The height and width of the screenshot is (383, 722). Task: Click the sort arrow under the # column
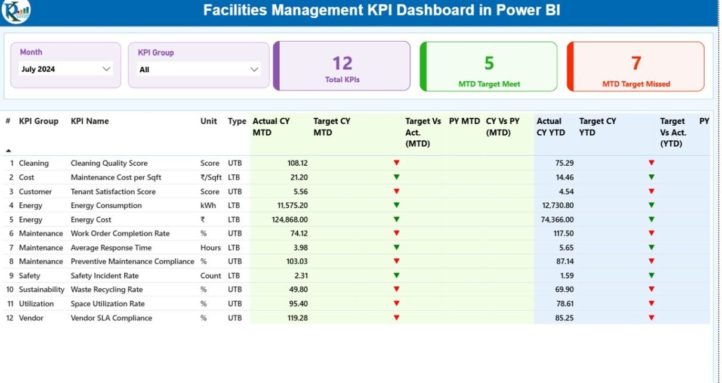(x=8, y=151)
